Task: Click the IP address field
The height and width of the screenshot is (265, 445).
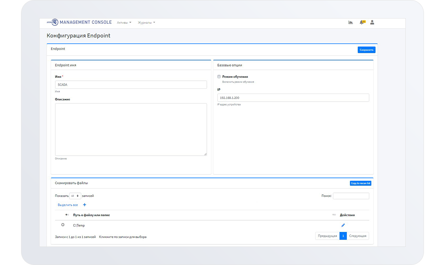Action: (293, 98)
